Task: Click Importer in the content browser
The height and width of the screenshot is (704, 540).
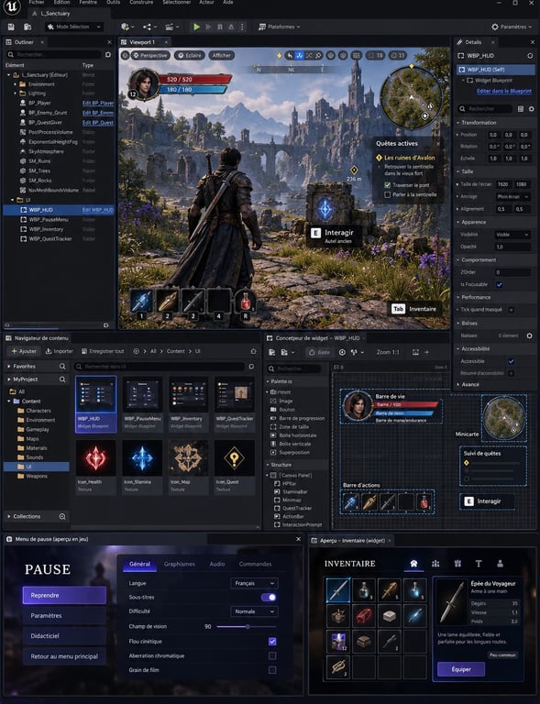Action: (60, 351)
